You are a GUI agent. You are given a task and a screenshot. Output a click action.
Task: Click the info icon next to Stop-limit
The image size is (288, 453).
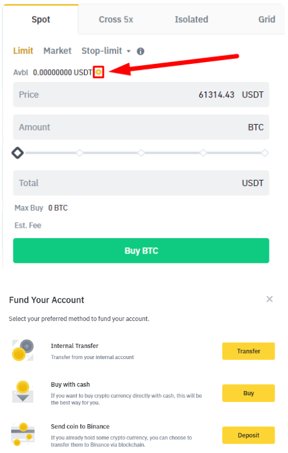tap(141, 52)
